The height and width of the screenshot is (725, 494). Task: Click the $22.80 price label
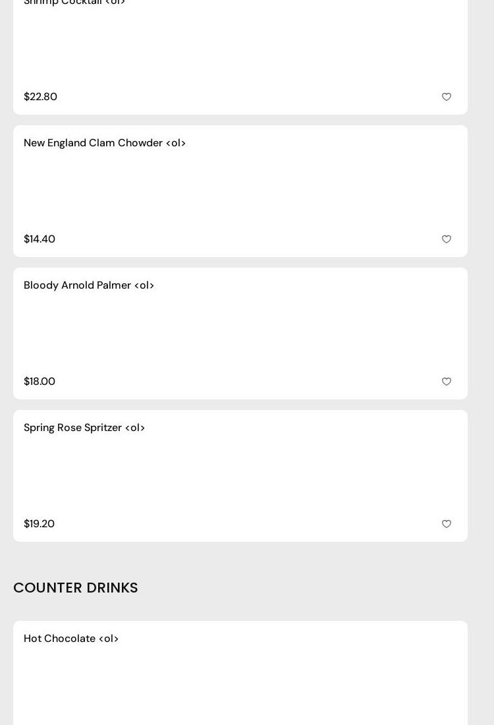(40, 97)
